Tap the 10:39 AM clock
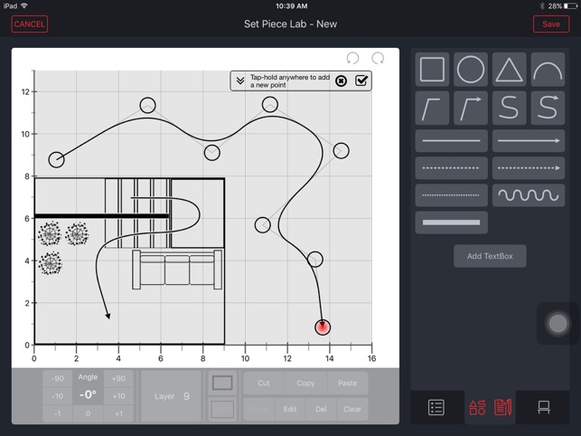This screenshot has width=581, height=436. (x=291, y=6)
